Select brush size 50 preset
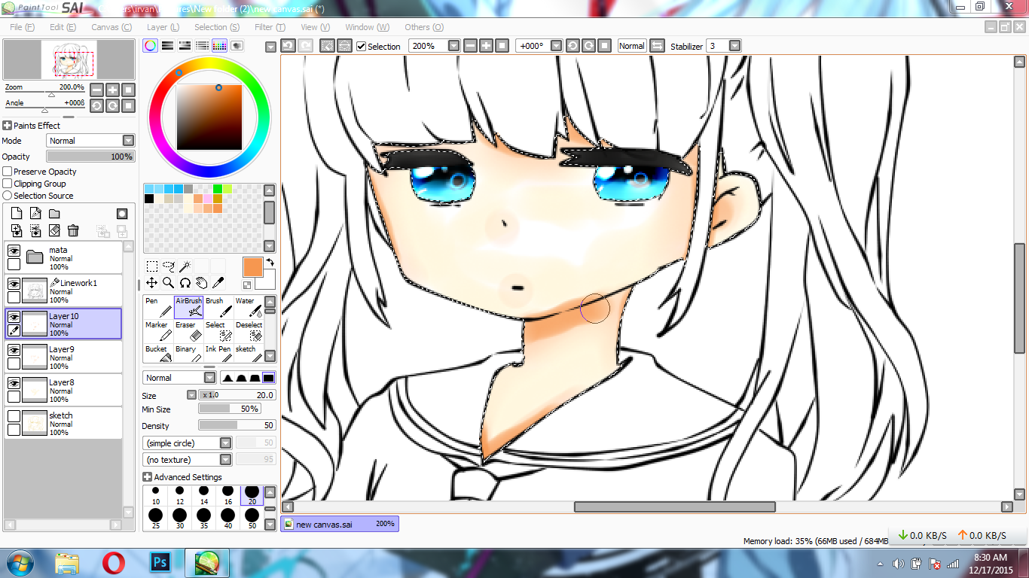 coord(252,519)
